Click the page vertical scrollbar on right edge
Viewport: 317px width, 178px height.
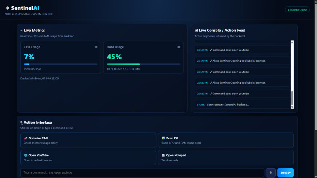point(315,67)
